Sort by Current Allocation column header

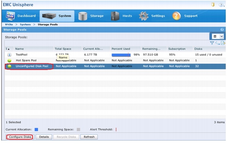[x=96, y=49]
